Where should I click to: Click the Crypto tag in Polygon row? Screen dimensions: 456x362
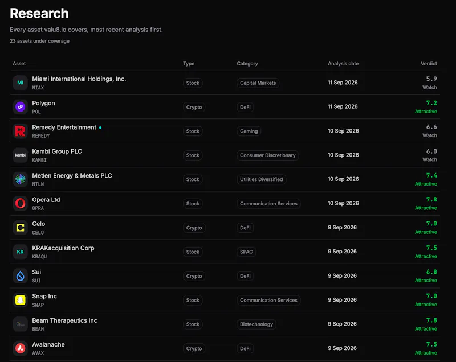194,107
